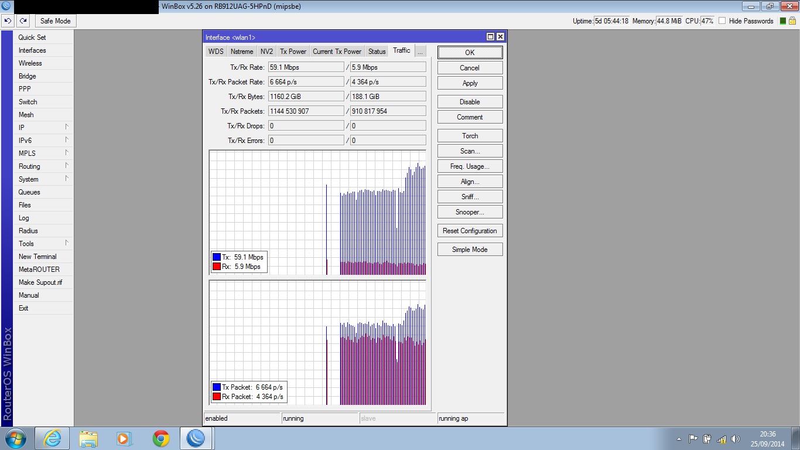Click Exit in the sidebar
Screen dimensions: 800x450
pos(44,308)
